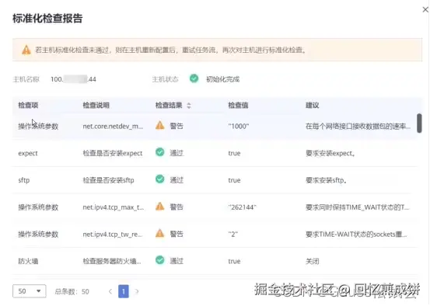The height and width of the screenshot is (306, 430).
Task: Close the 标准化检查报告 dialog
Action: point(425,9)
